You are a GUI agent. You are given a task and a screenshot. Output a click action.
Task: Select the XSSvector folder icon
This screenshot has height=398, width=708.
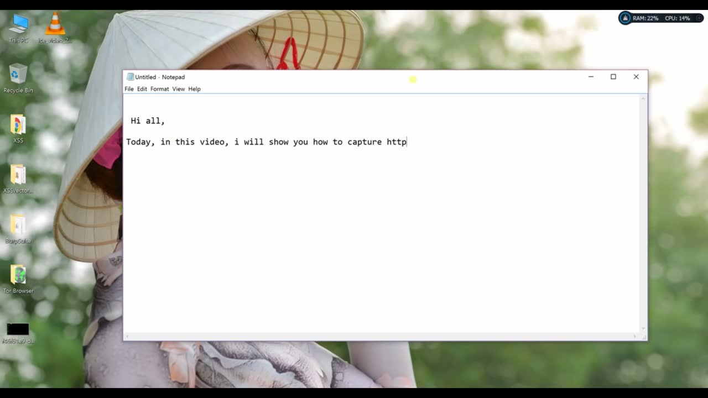coord(18,179)
